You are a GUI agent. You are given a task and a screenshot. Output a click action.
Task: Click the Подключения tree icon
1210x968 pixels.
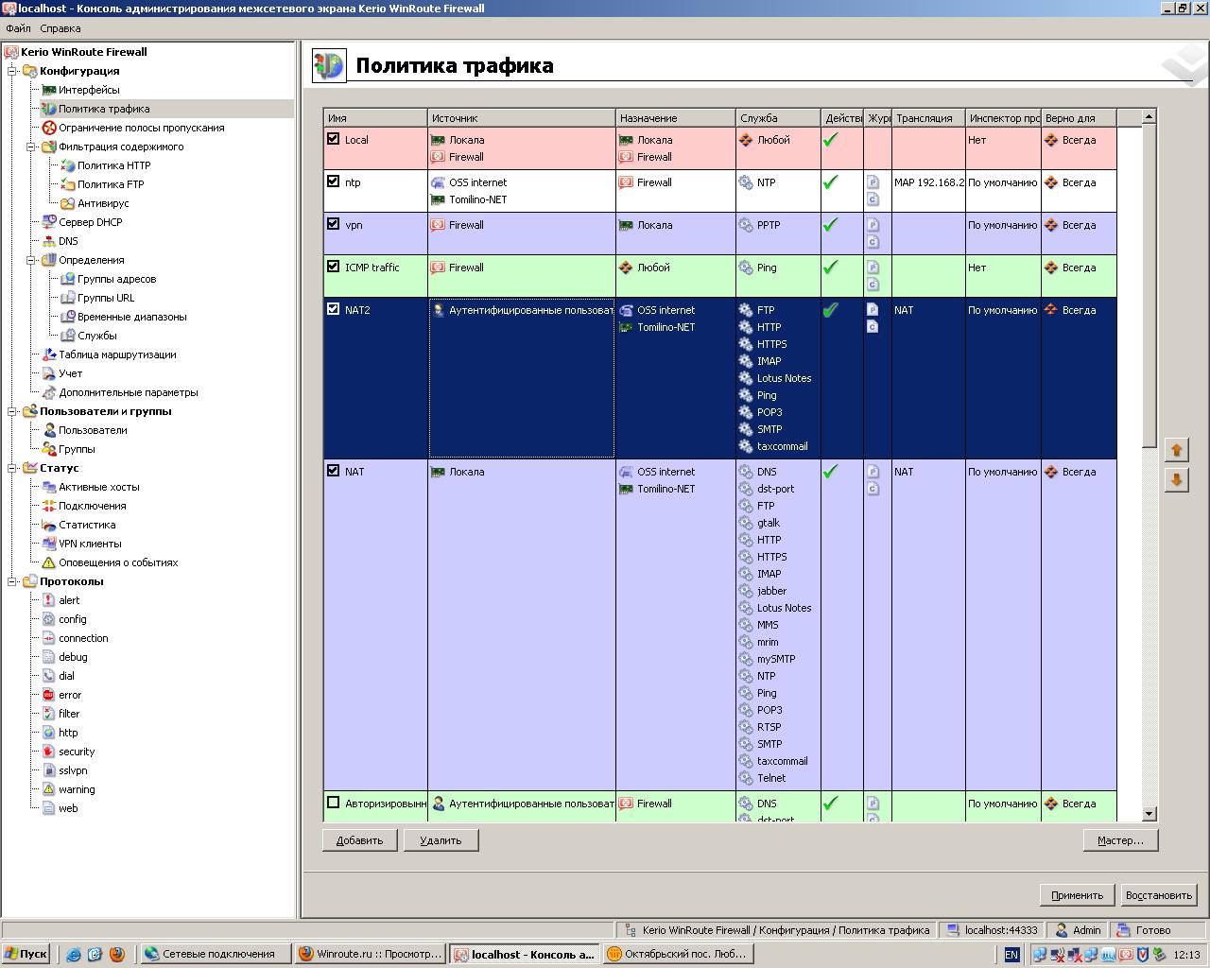[x=49, y=506]
